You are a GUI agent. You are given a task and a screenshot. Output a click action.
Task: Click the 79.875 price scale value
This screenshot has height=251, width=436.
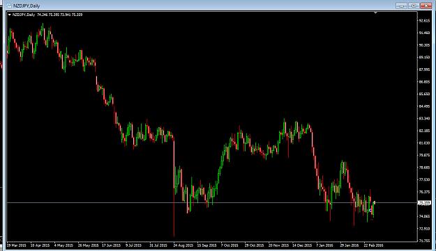pos(424,155)
